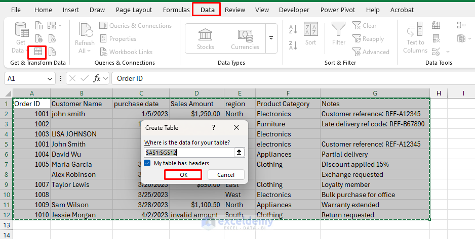The height and width of the screenshot is (239, 475).
Task: Switch to the Review tab
Action: point(235,10)
